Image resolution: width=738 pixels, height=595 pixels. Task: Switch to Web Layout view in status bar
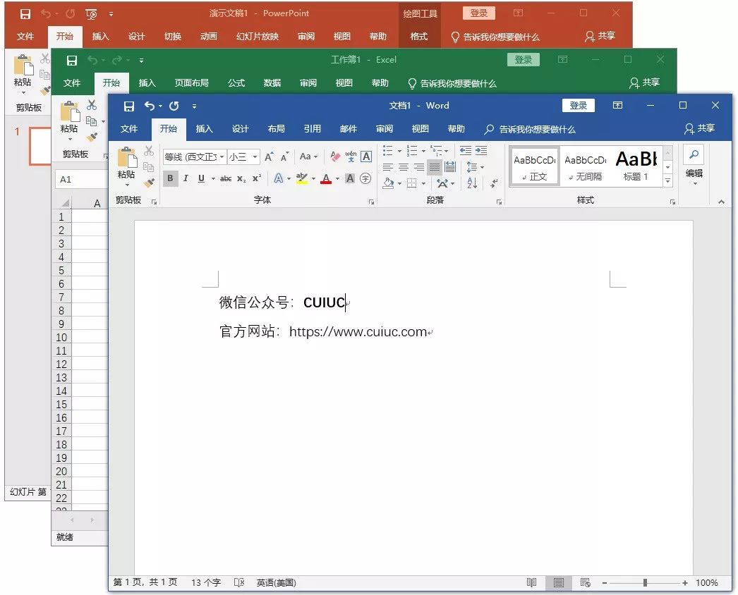tap(586, 582)
